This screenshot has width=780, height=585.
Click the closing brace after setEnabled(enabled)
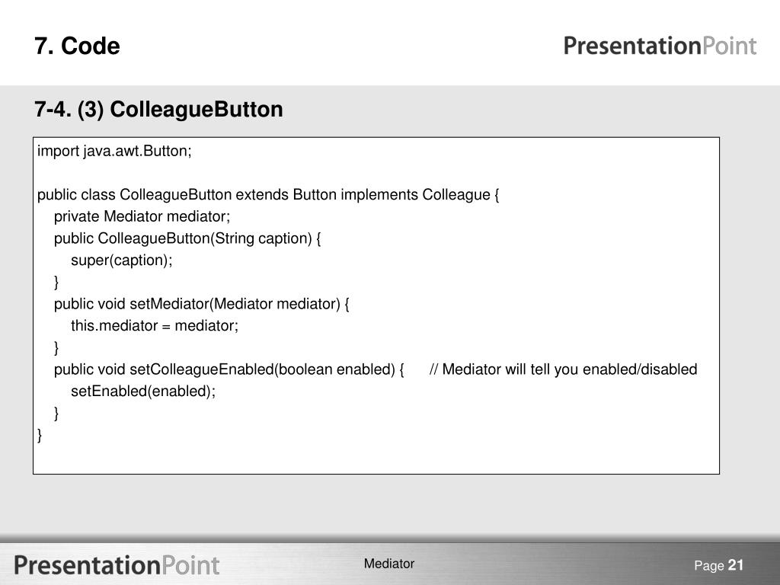click(x=56, y=414)
